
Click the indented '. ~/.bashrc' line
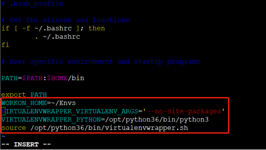click(x=57, y=36)
